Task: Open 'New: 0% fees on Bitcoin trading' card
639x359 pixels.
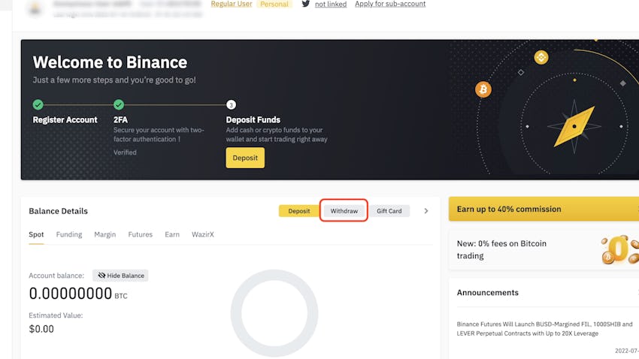Action: 544,249
